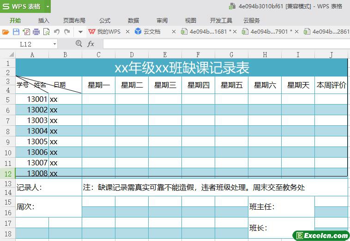Open the 云服务 ribbon tab
Screen dimensions: 350x241
pos(252,20)
